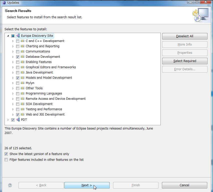Expand the Java Development node
The width and height of the screenshot is (213, 192).
coord(13,72)
